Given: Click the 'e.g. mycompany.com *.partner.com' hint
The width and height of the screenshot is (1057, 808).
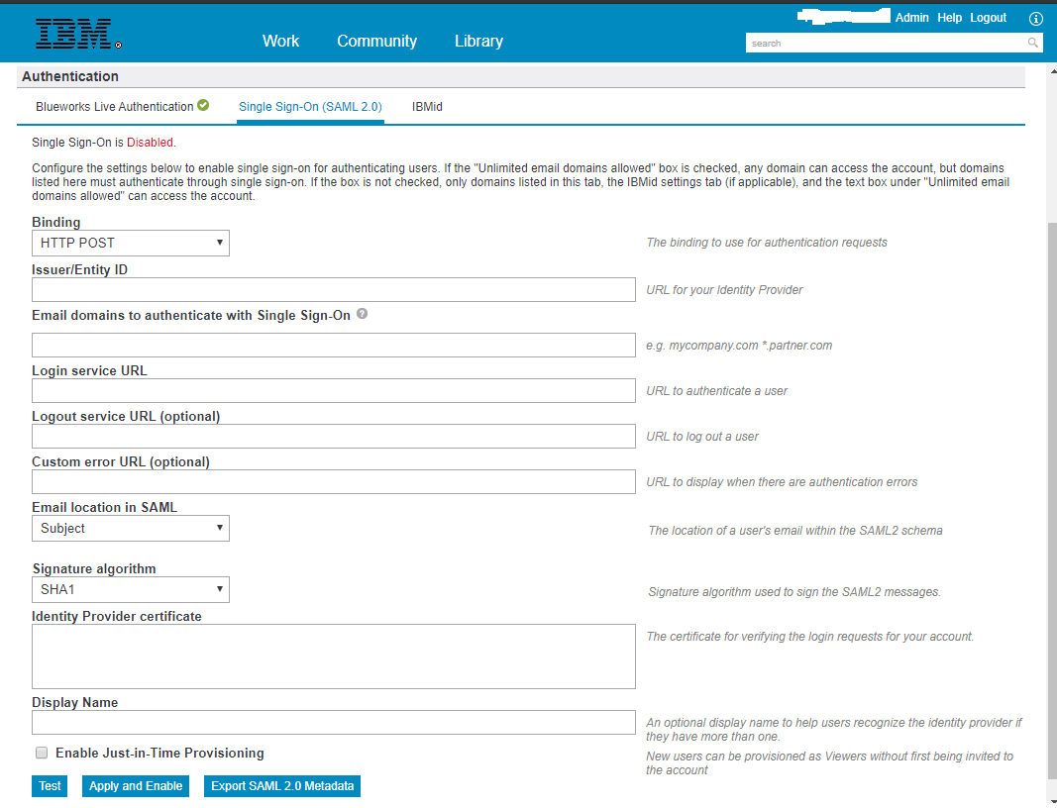Looking at the screenshot, I should [739, 345].
